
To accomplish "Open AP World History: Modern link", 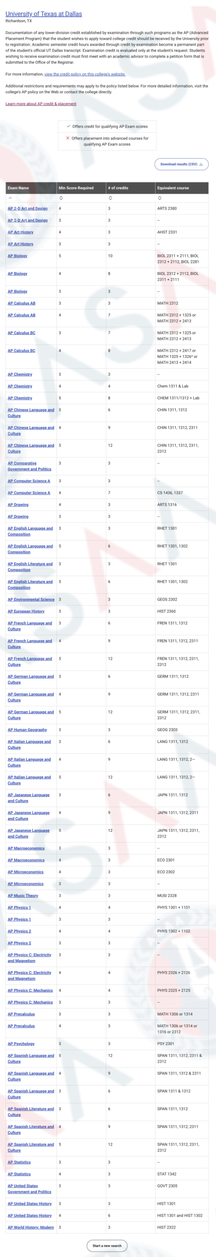I will tap(31, 1227).
